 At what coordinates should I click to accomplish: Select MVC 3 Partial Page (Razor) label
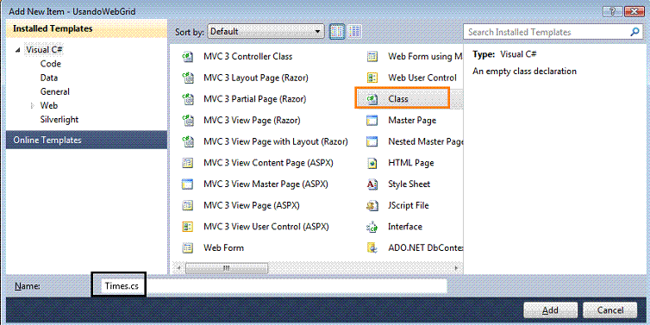pyautogui.click(x=255, y=99)
